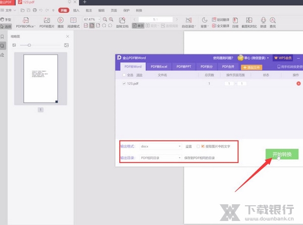
Task: Click the open folder icon in quick toolbar
Action: click(23, 10)
